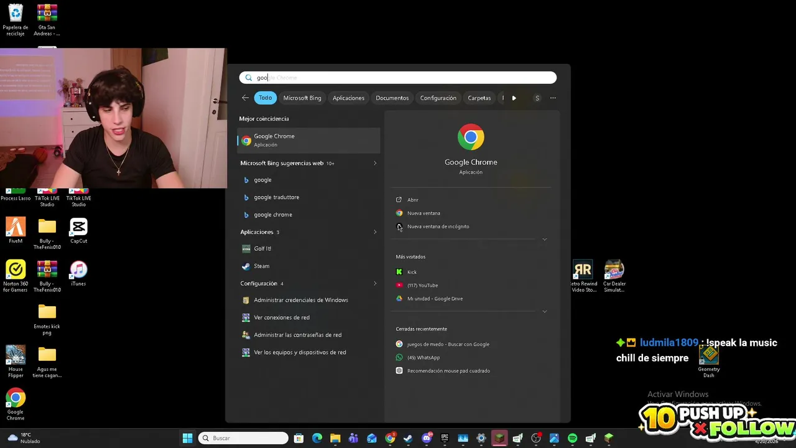Viewport: 796px width, 448px height.
Task: Launch House Flipper from desktop
Action: point(16,362)
